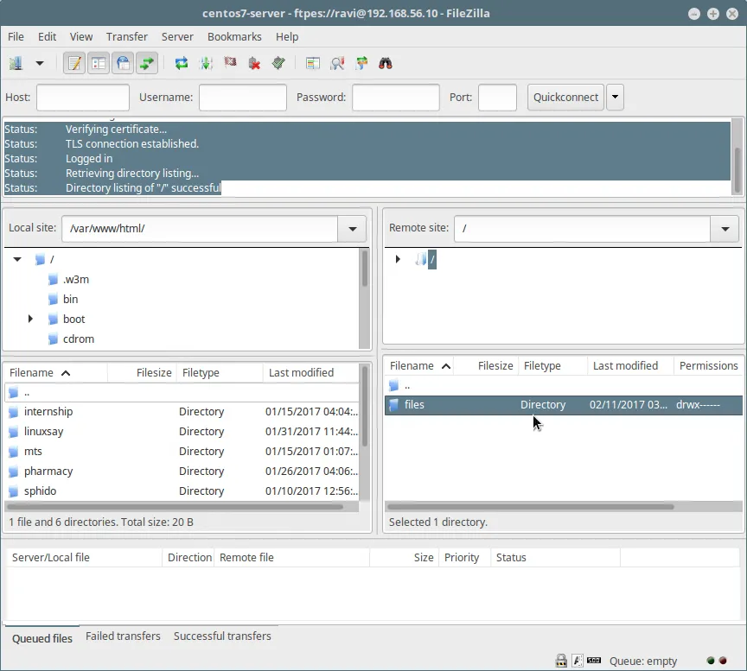747x671 pixels.
Task: Click the binoculars search icon
Action: click(386, 63)
